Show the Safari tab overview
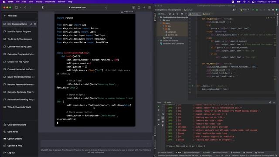The height and width of the screenshot is (157, 279). pyautogui.click(x=150, y=7)
